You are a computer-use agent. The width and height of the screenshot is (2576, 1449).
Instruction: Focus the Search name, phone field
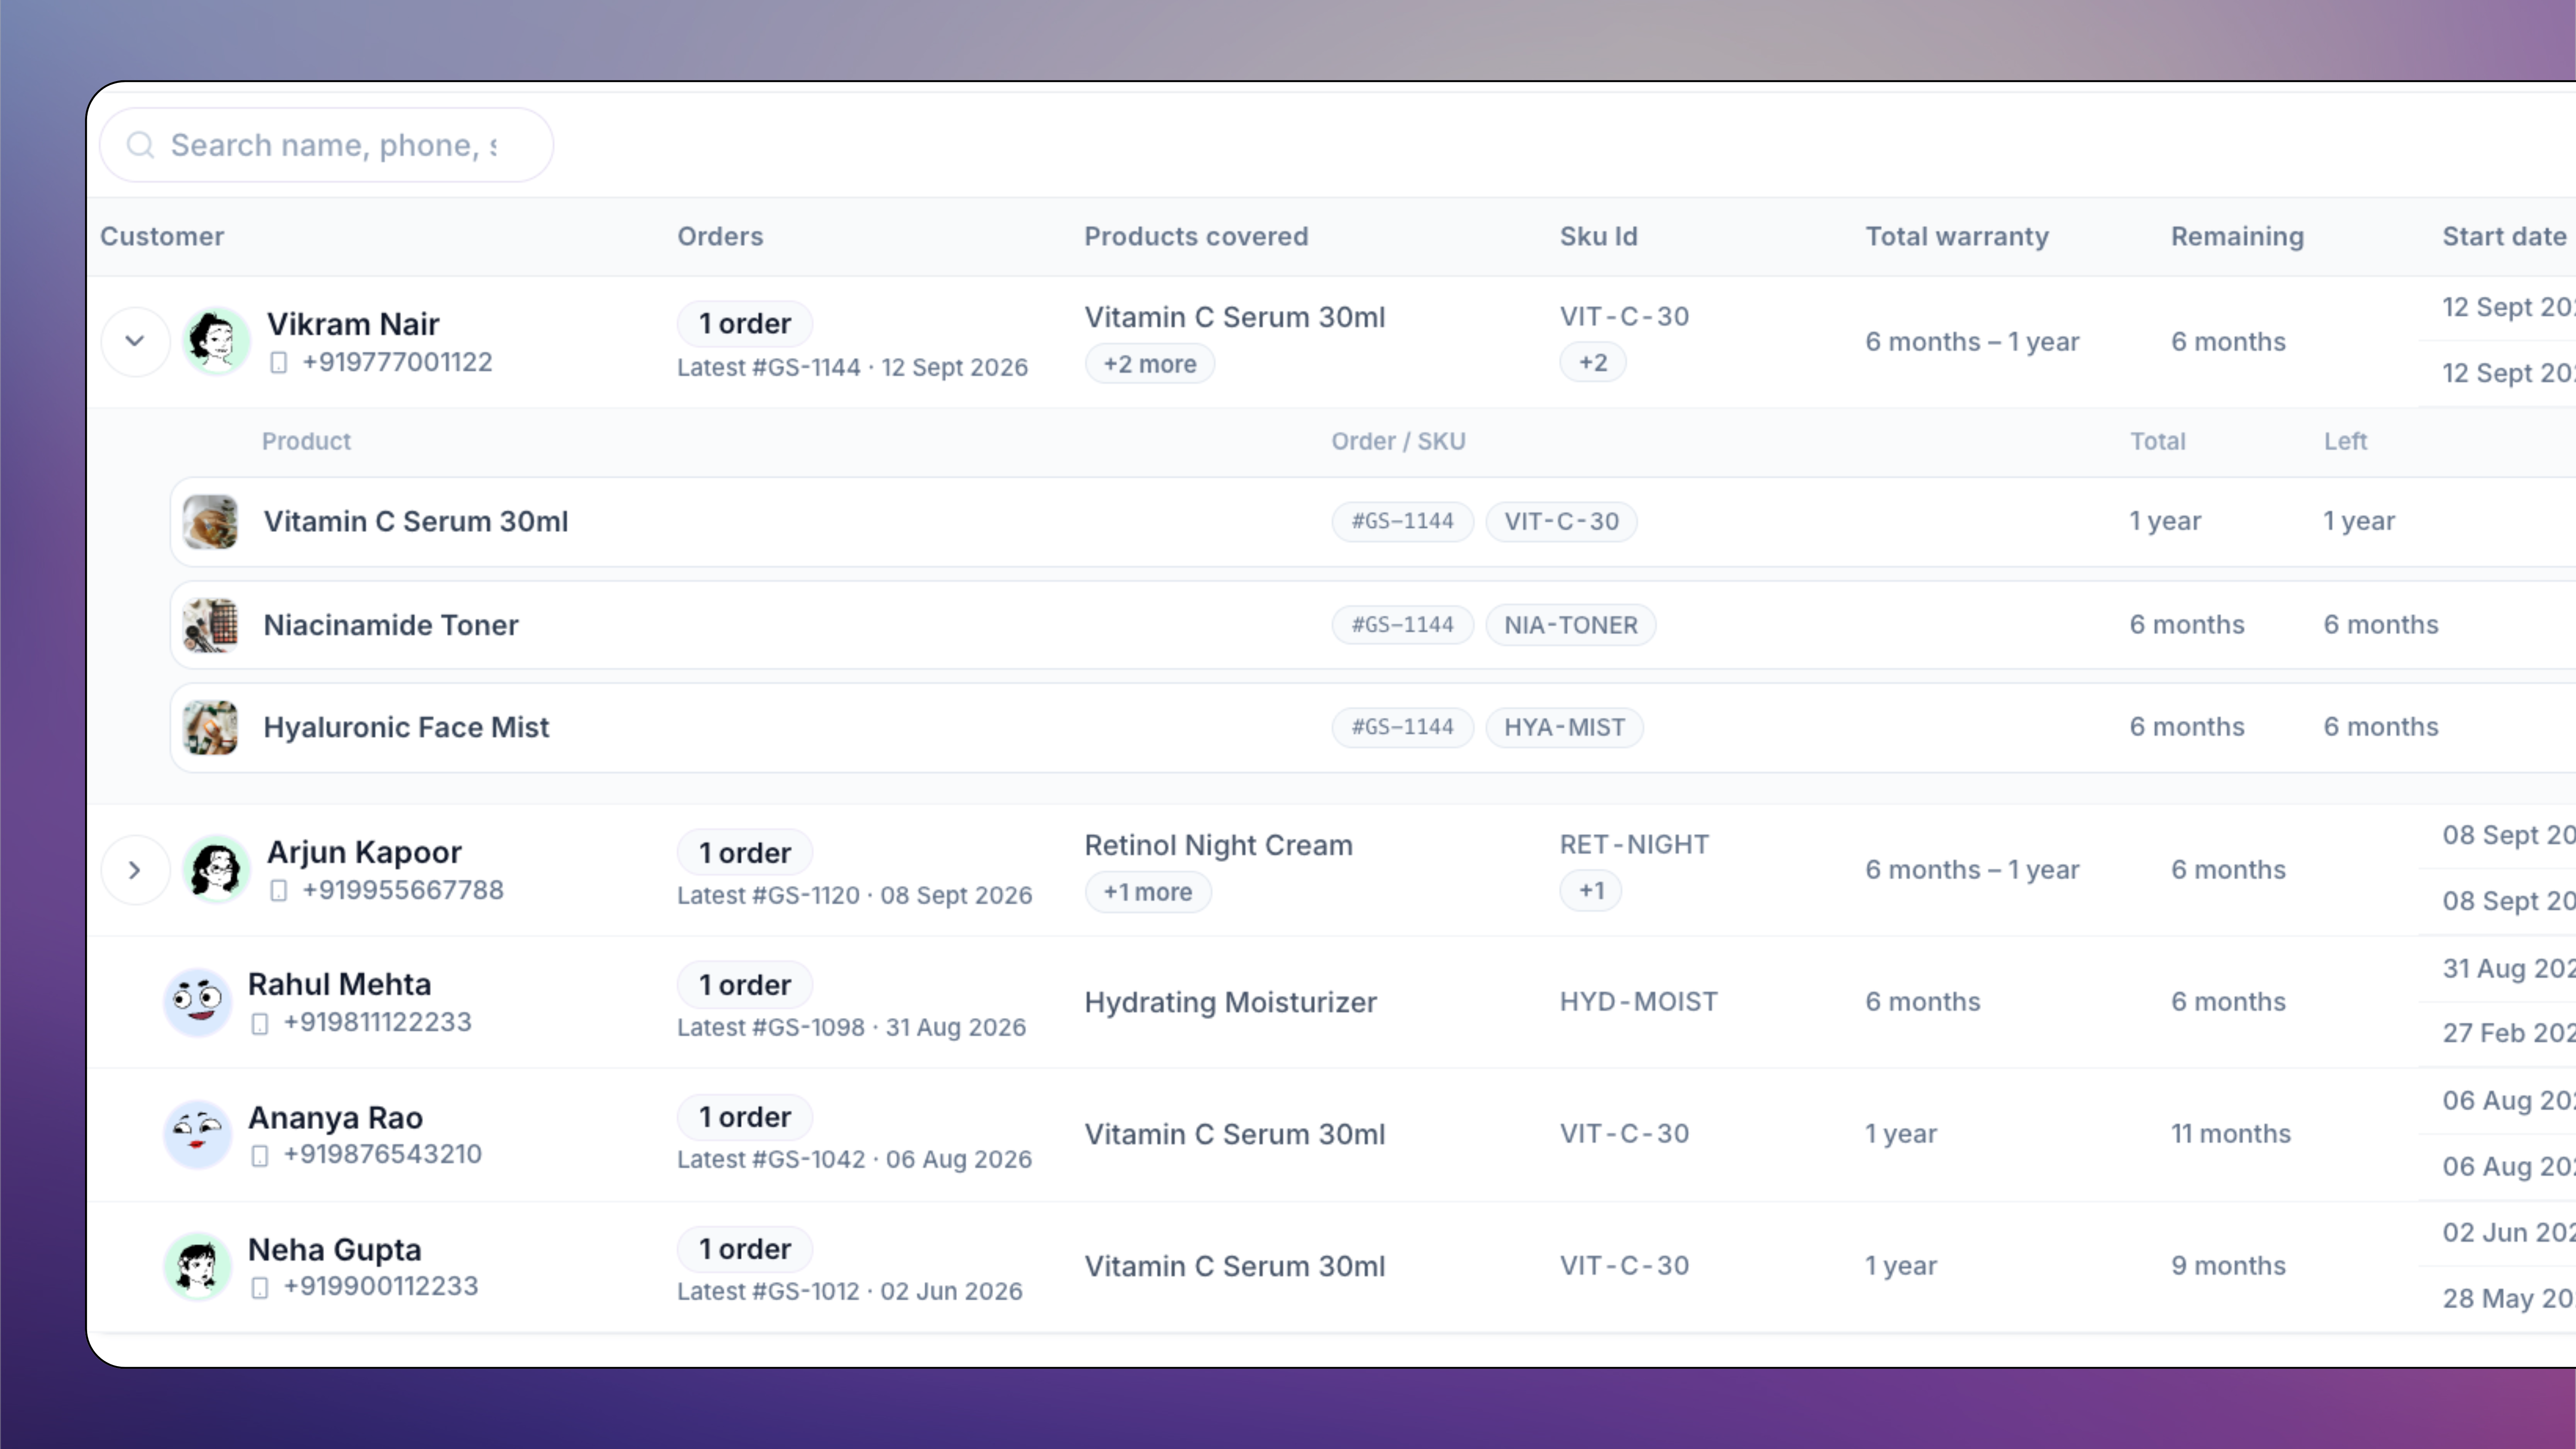326,146
